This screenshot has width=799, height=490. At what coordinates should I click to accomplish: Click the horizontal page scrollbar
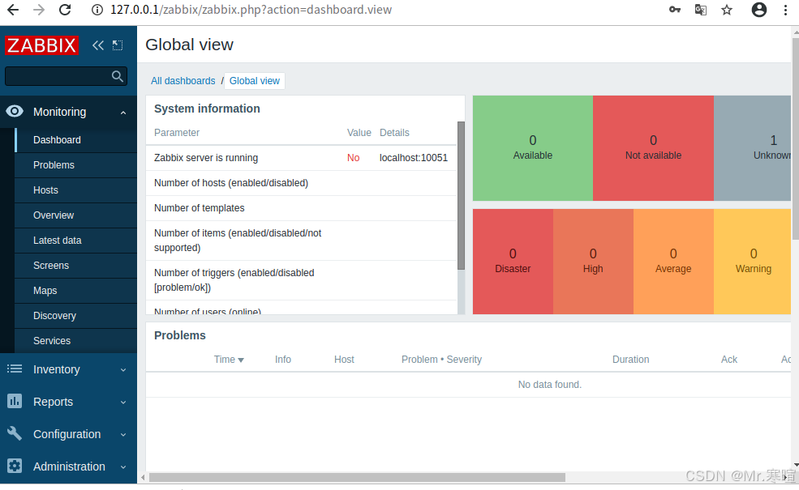(357, 477)
